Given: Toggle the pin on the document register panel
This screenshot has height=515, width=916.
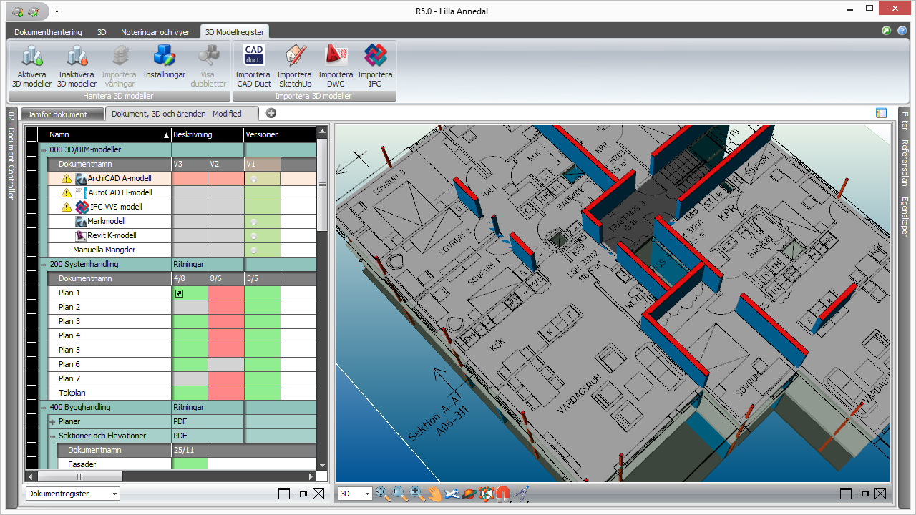Looking at the screenshot, I should tap(301, 494).
